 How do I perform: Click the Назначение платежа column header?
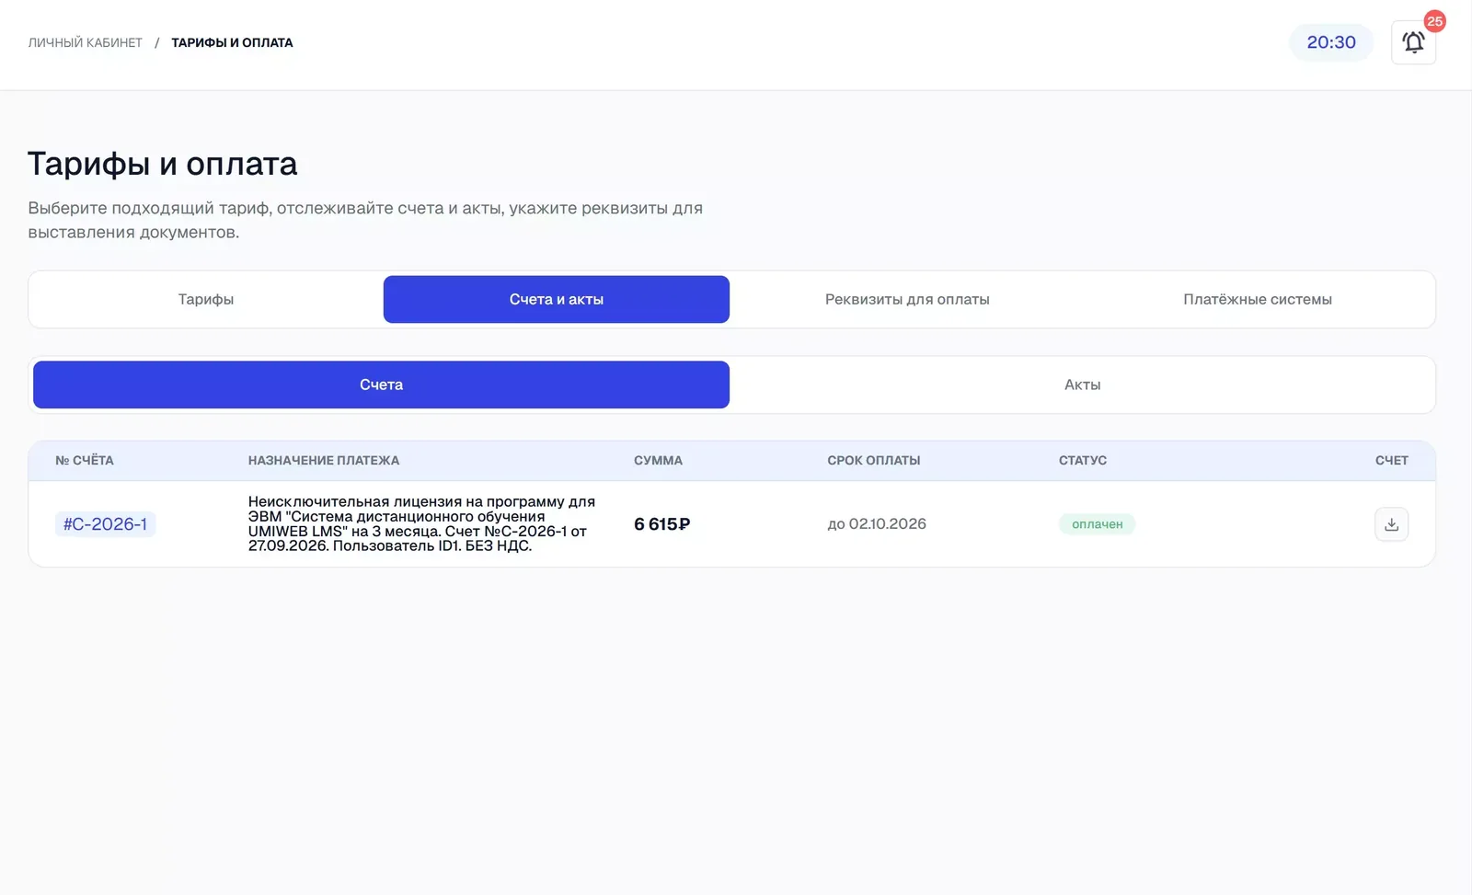[x=324, y=460]
